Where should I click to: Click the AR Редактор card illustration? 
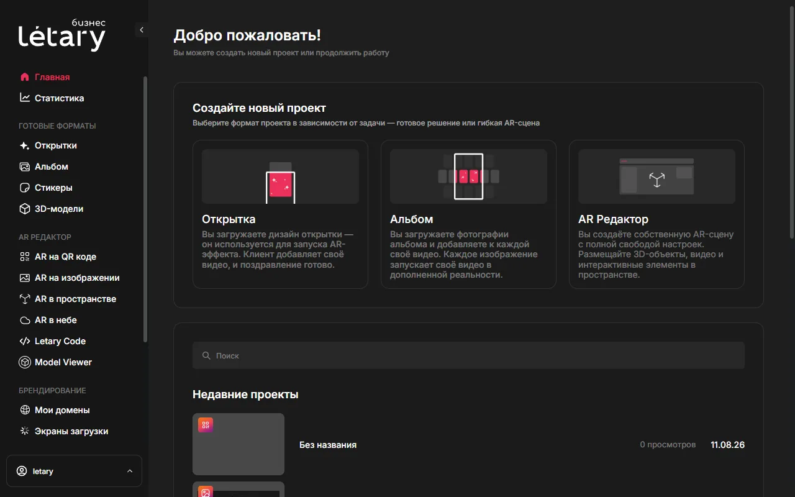click(x=656, y=176)
